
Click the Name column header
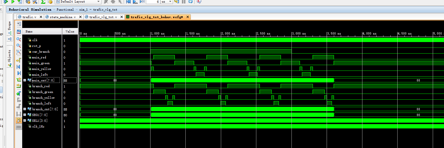[x=42, y=31]
